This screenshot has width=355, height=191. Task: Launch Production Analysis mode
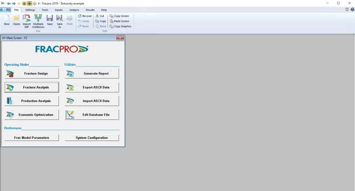click(x=31, y=101)
